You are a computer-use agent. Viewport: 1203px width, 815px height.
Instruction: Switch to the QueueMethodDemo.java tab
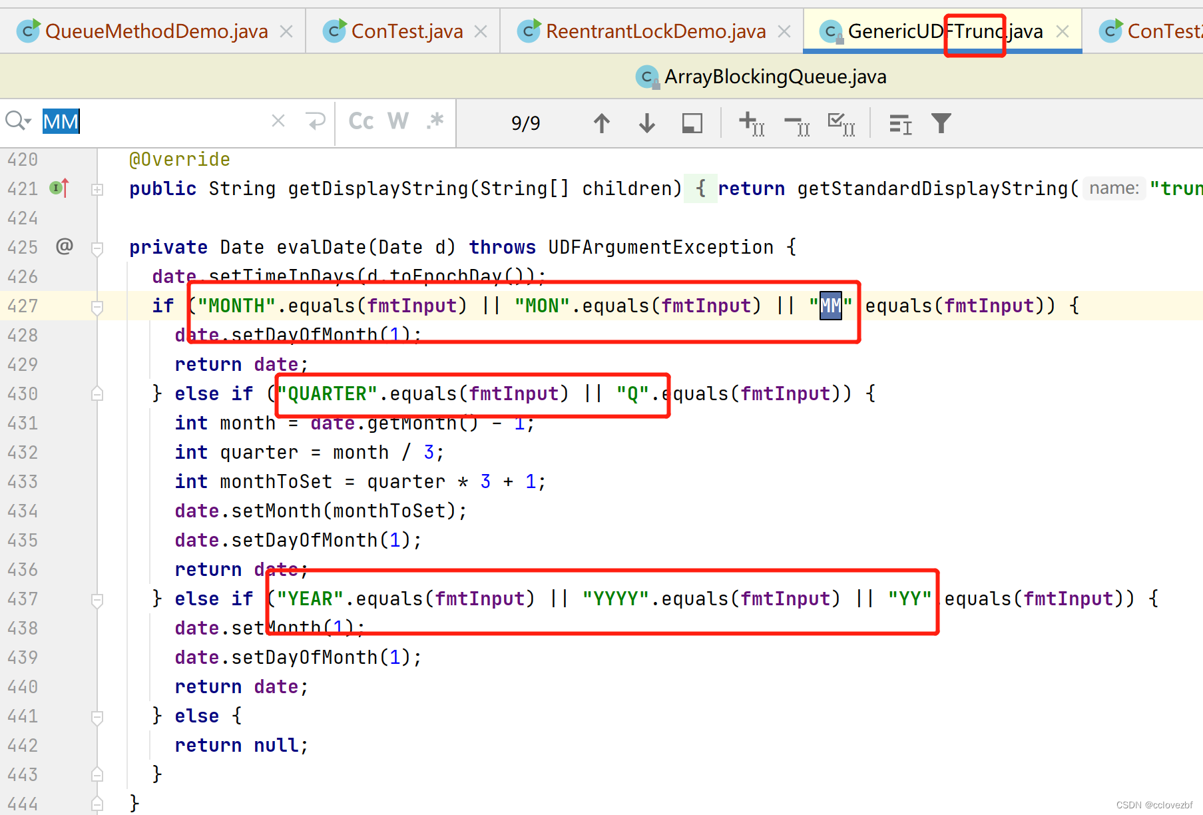pos(156,31)
